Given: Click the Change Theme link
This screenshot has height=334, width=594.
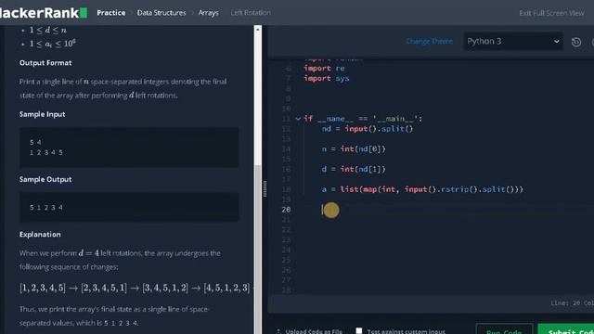Looking at the screenshot, I should tap(429, 41).
